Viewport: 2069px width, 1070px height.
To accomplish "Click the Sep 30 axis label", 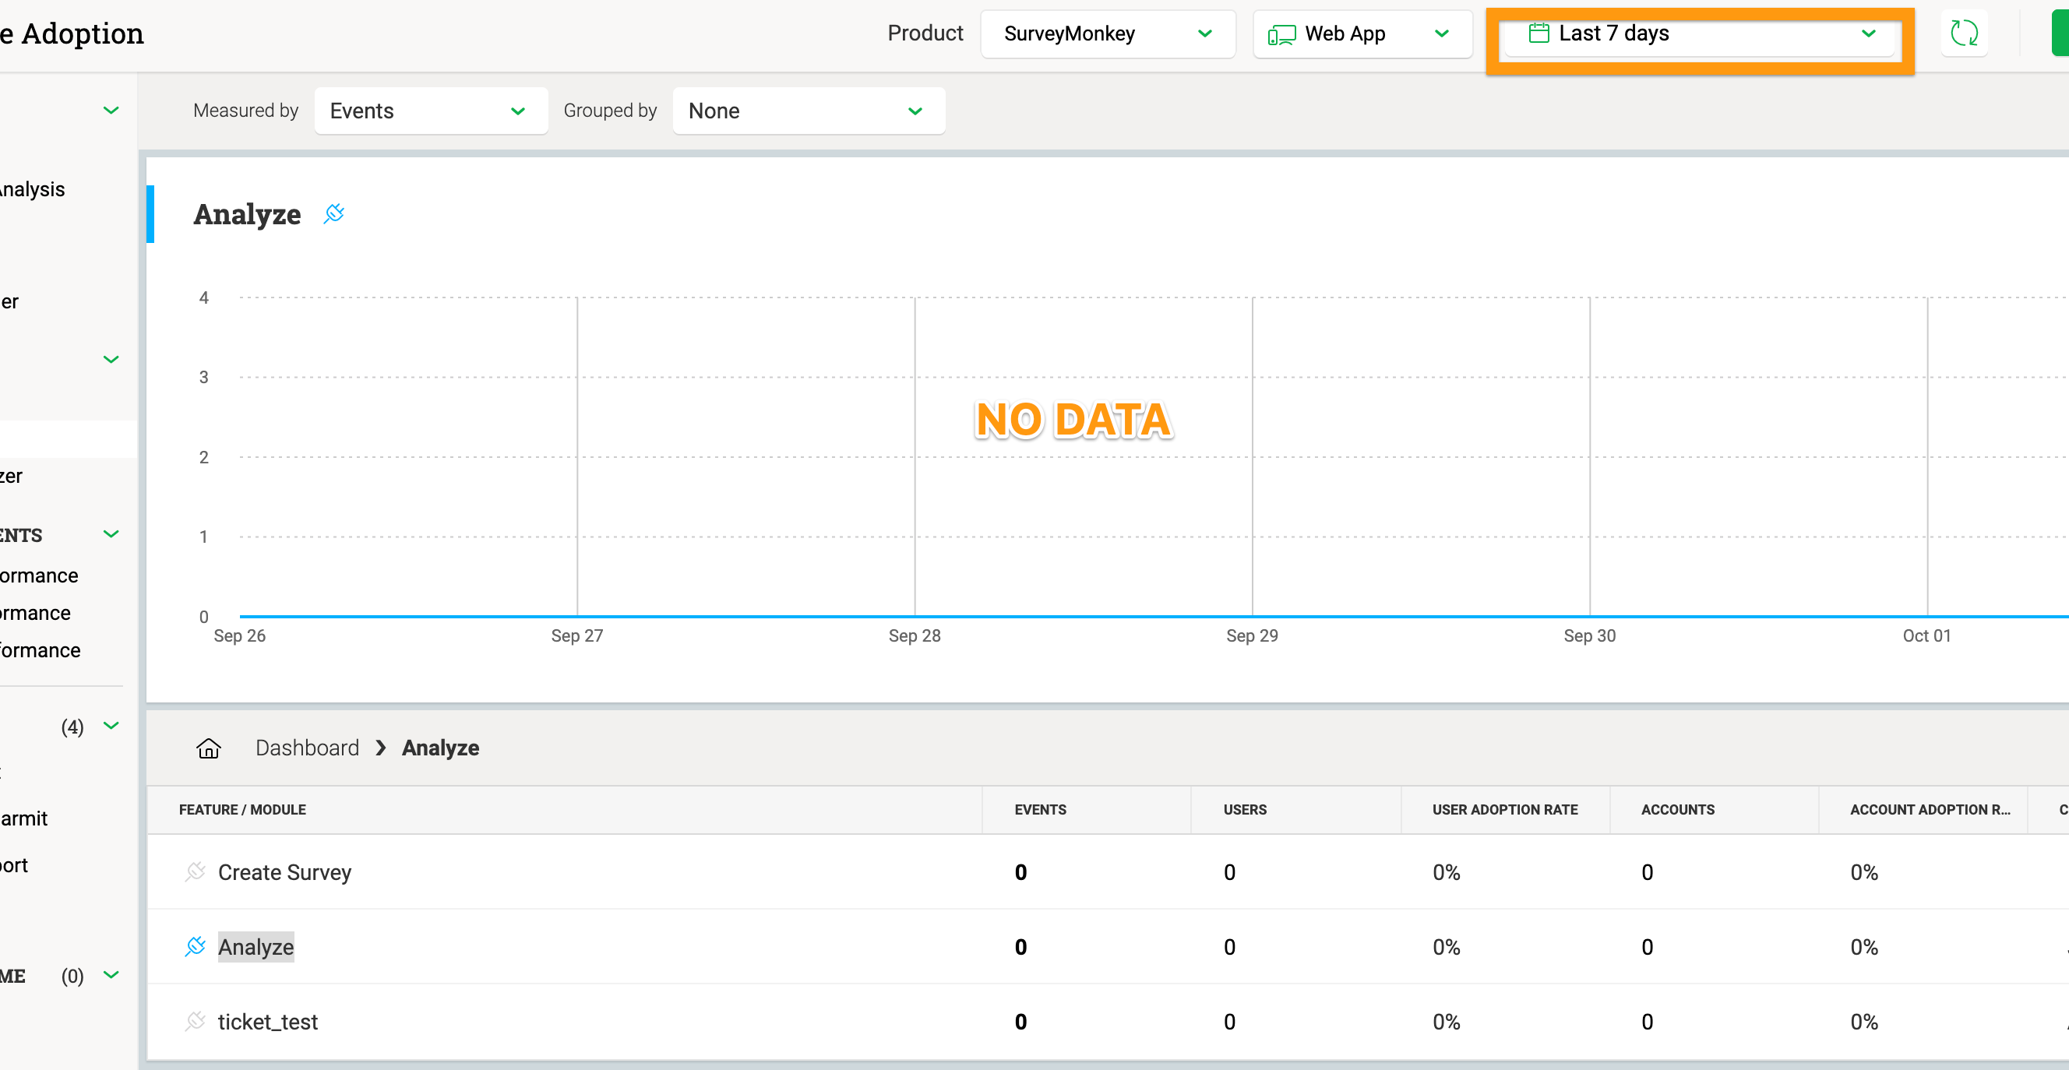I will 1589,635.
